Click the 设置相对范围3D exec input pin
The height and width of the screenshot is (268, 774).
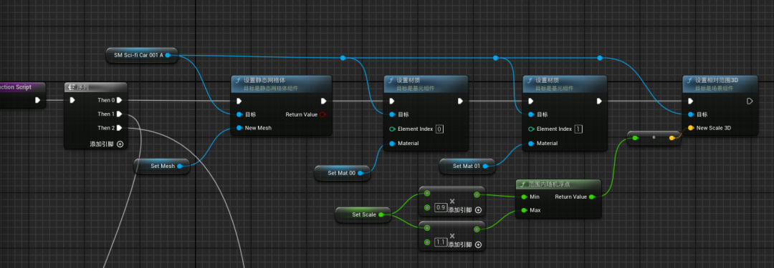[691, 101]
